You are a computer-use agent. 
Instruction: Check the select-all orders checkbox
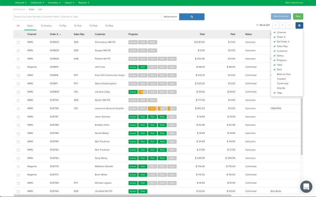[x=18, y=34]
